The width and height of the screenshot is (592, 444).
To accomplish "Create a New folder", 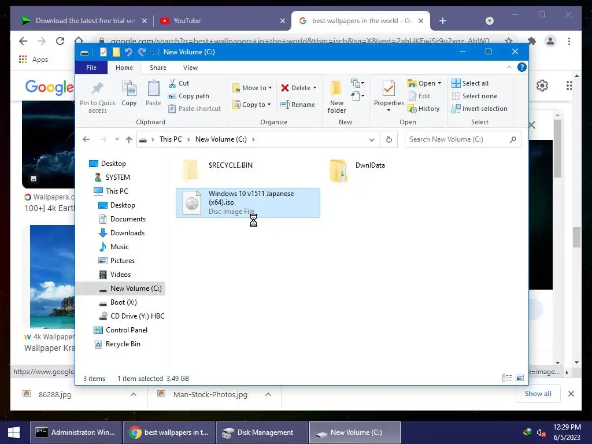I will coord(336,97).
